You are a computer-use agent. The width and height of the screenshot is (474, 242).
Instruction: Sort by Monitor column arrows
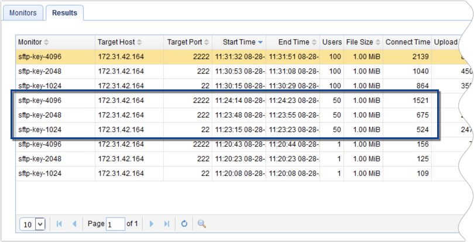pos(47,42)
